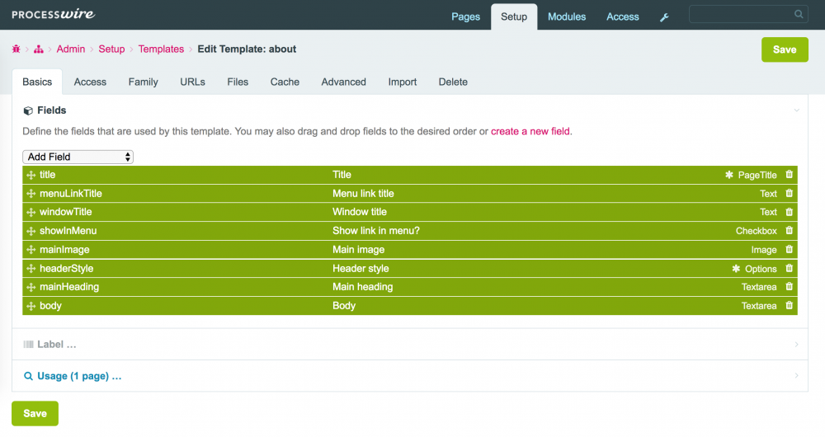Image resolution: width=825 pixels, height=437 pixels.
Task: Click the trash icon on headerStyle row
Action: [789, 269]
